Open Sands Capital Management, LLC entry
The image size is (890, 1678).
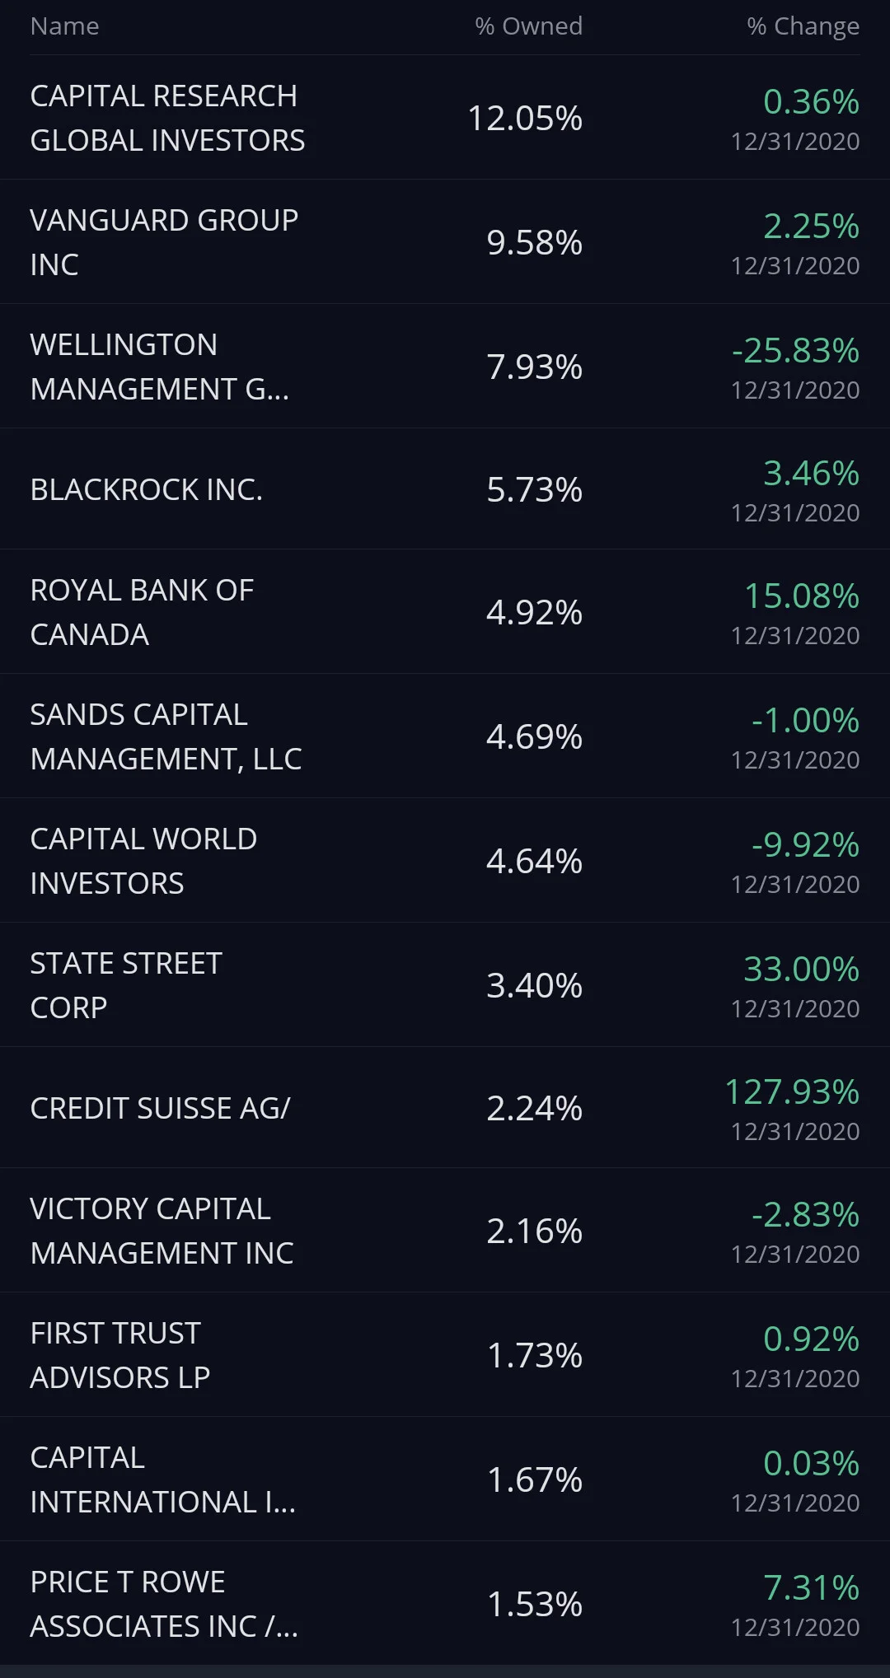pos(445,736)
